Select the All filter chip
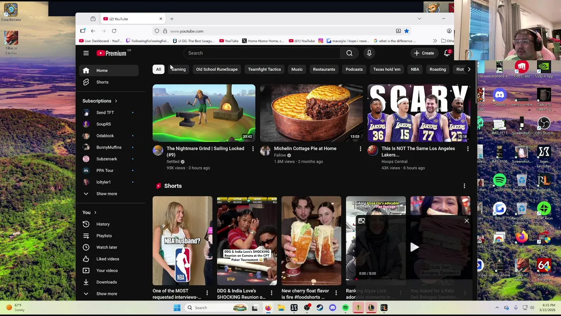This screenshot has width=561, height=316. [x=158, y=69]
